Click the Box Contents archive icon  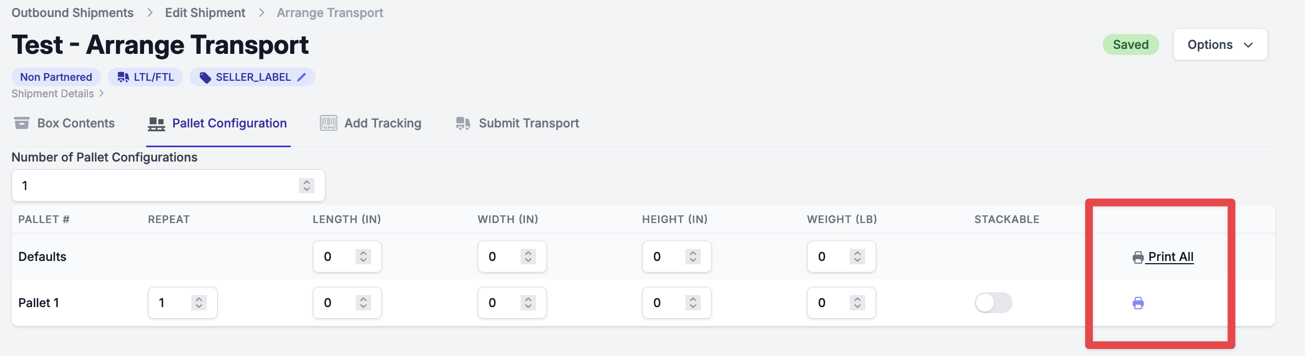pos(22,123)
